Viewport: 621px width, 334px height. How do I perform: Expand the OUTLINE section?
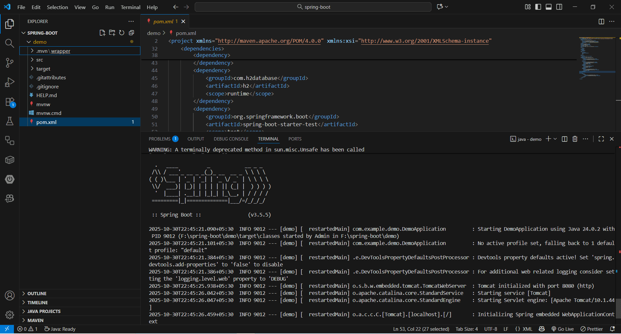pos(80,294)
